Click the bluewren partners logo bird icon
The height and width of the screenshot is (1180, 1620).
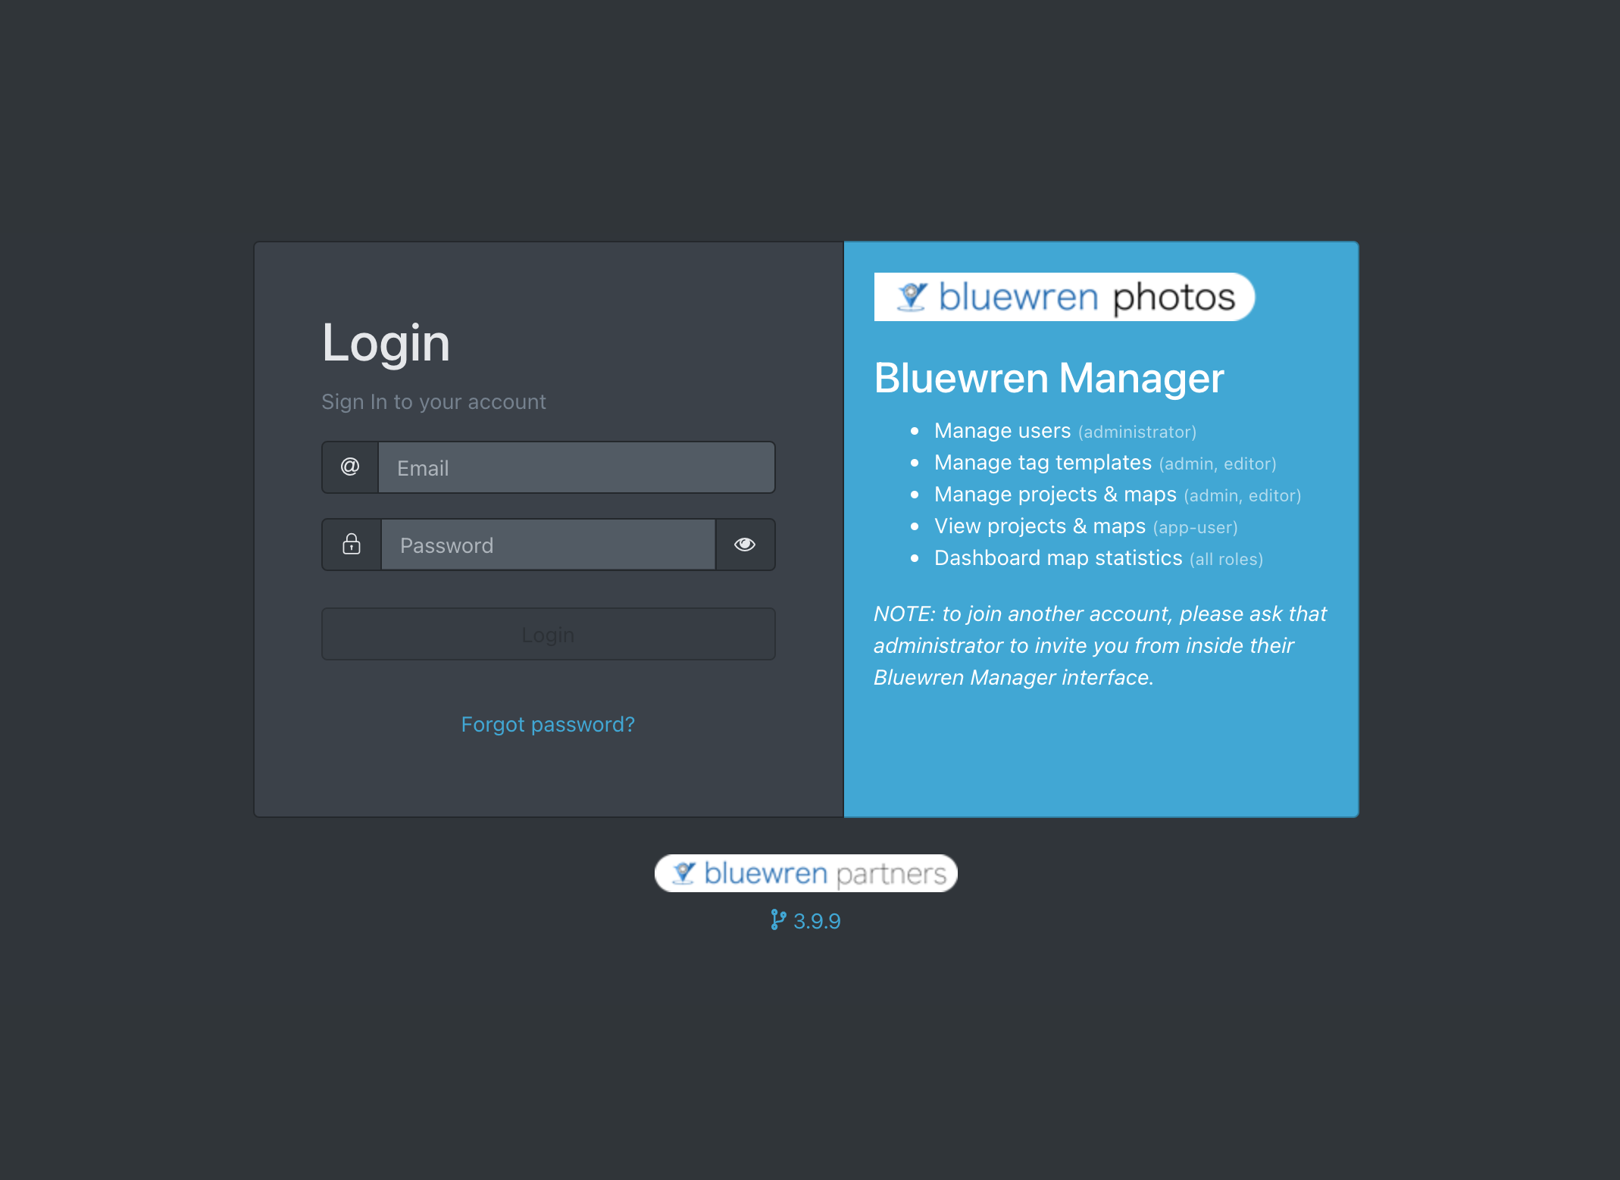pos(683,873)
